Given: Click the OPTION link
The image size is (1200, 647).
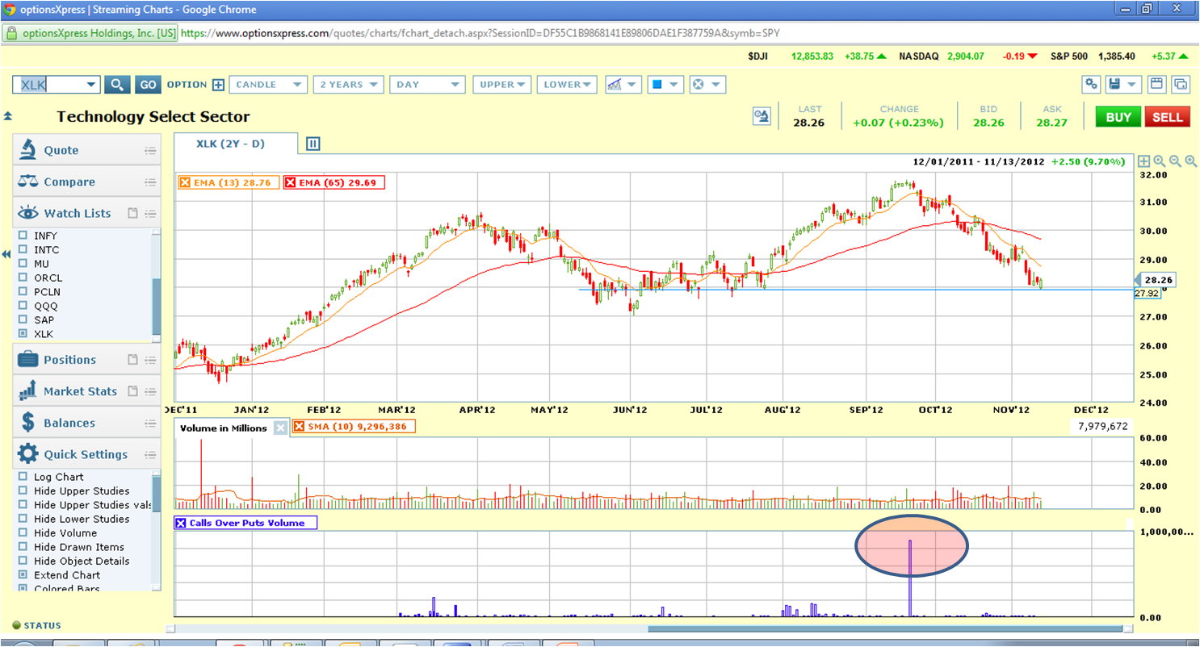Looking at the screenshot, I should point(187,85).
